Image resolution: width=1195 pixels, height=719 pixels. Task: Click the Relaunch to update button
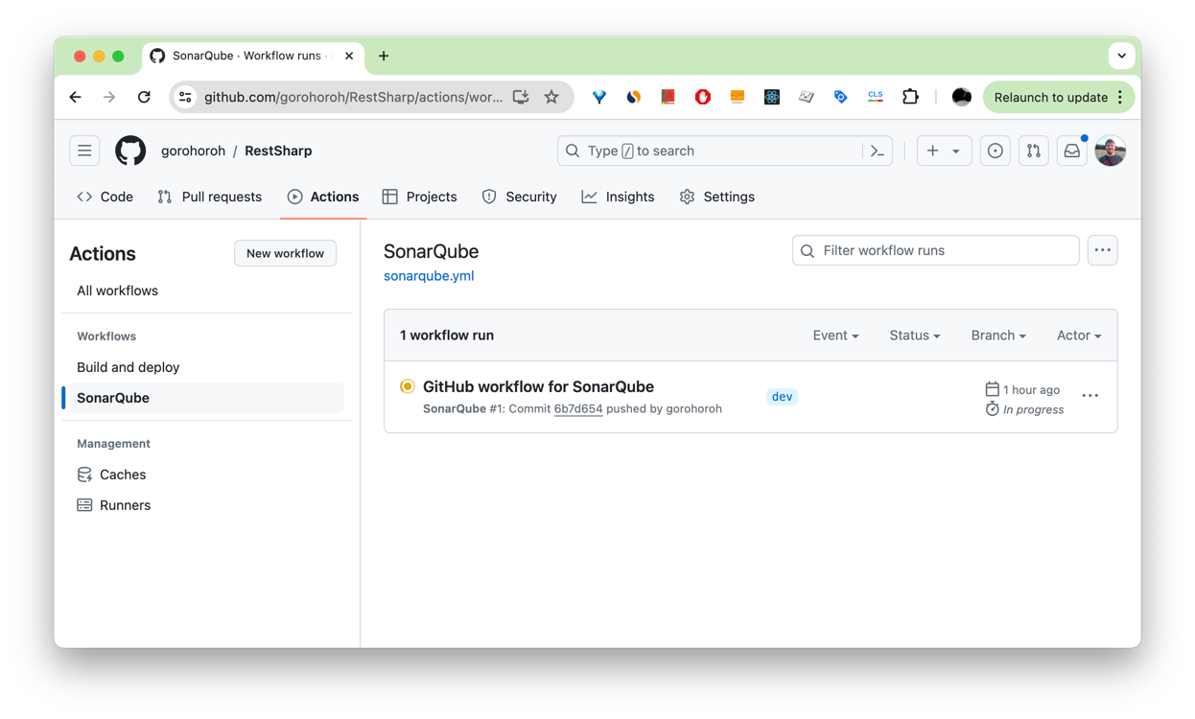[1051, 97]
